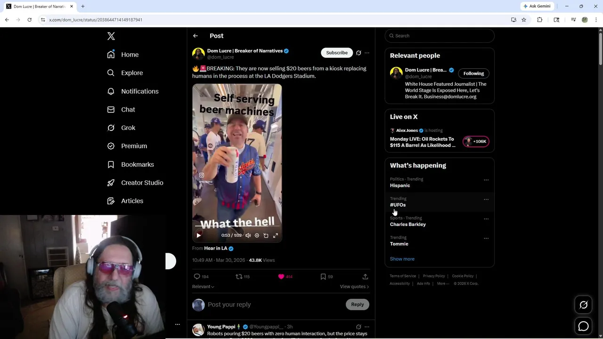The width and height of the screenshot is (603, 339).
Task: Open the Tommie trending topic
Action: pyautogui.click(x=399, y=244)
